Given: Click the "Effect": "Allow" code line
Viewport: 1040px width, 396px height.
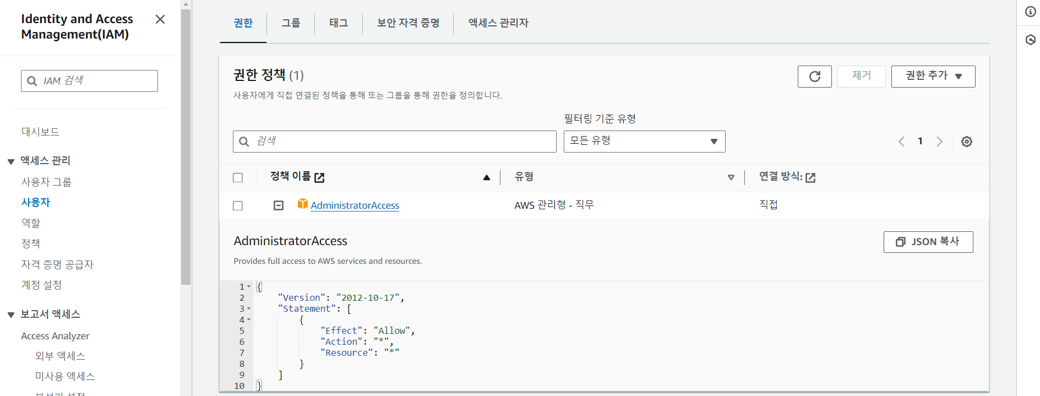Looking at the screenshot, I should [368, 330].
